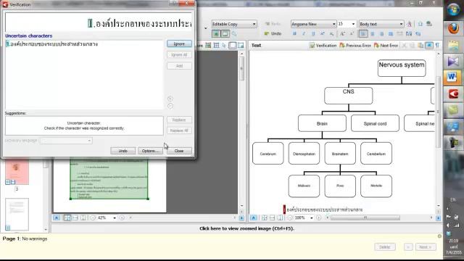This screenshot has height=261, width=464.
Task: Open text pane 100% zoom dropdown
Action: click(312, 217)
